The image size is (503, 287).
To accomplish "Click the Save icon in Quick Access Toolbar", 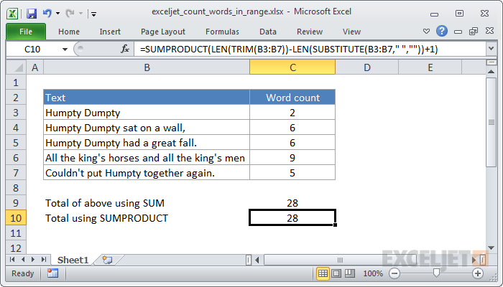I will click(31, 13).
